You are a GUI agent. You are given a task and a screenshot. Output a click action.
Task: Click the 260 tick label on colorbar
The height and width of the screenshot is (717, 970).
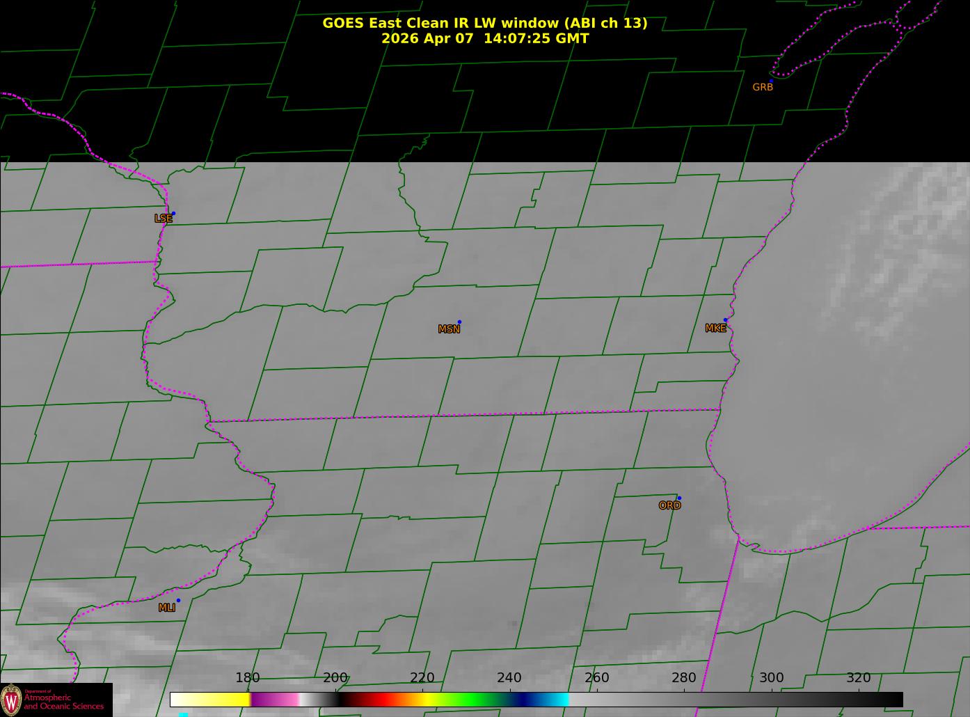pos(596,678)
